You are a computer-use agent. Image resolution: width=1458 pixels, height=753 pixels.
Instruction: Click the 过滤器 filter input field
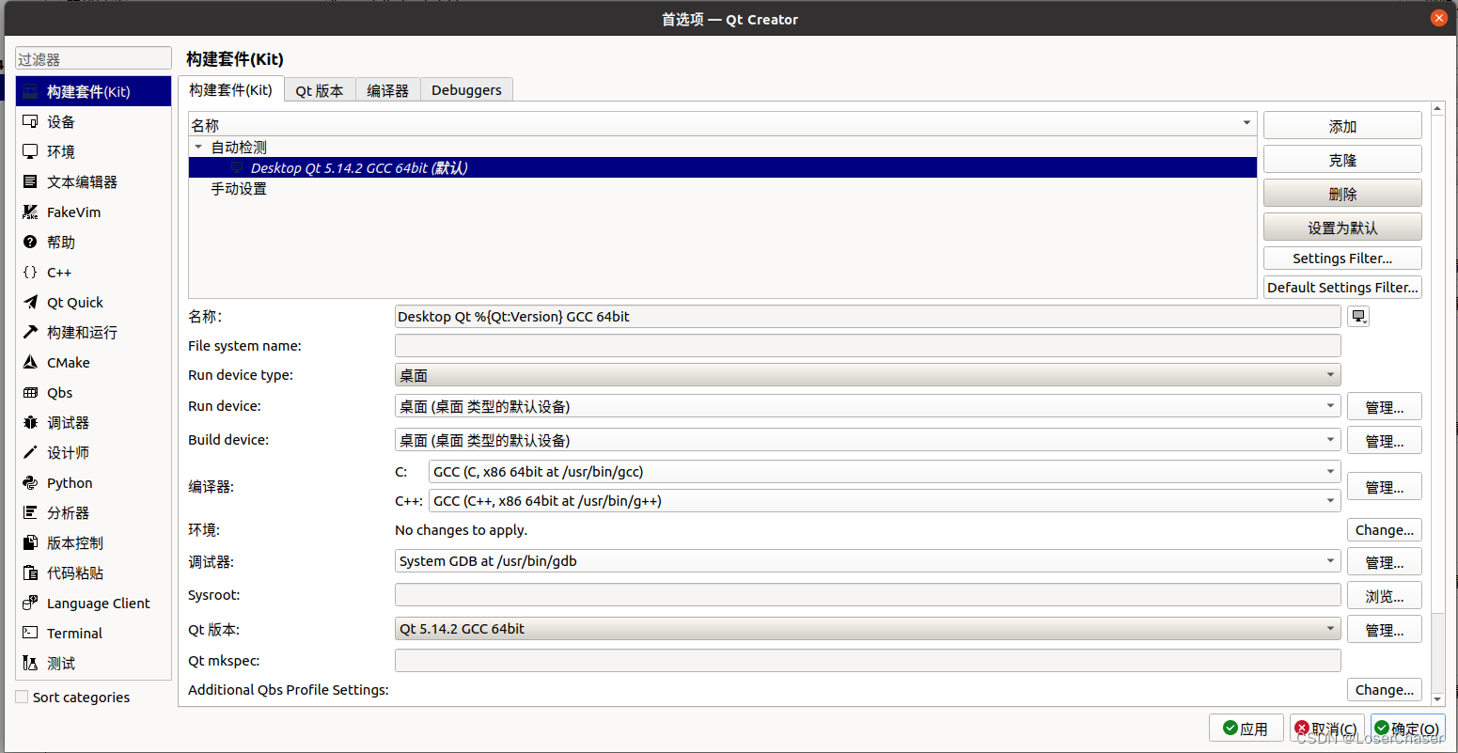[93, 58]
